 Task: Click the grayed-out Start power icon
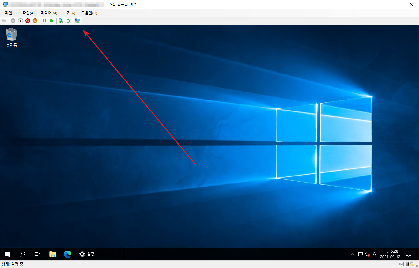(x=13, y=21)
